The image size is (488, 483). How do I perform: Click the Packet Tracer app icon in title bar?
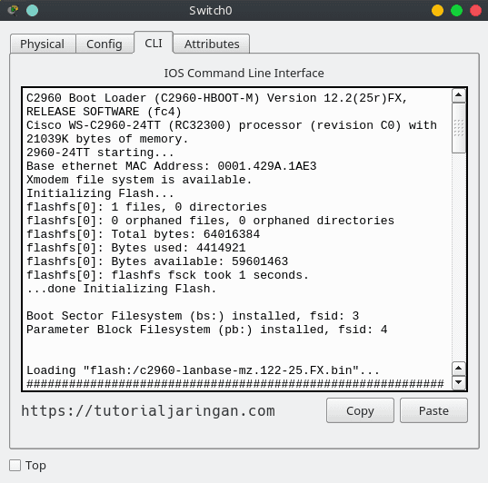[x=13, y=11]
